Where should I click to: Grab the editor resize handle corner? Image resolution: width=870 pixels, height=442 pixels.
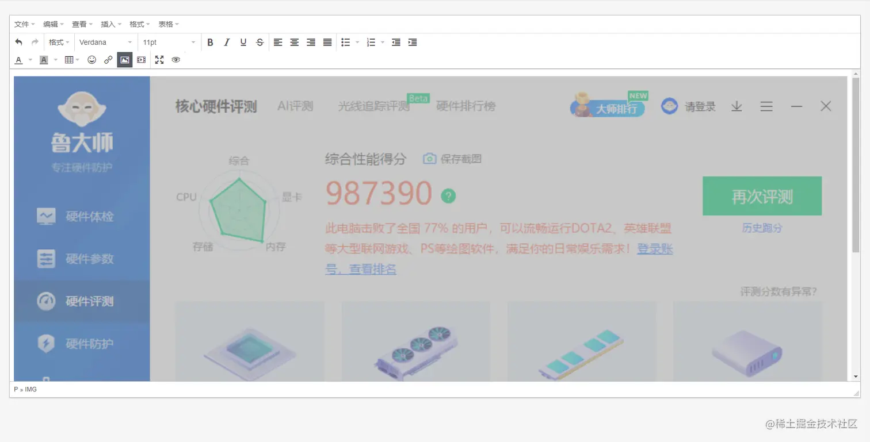coord(856,393)
